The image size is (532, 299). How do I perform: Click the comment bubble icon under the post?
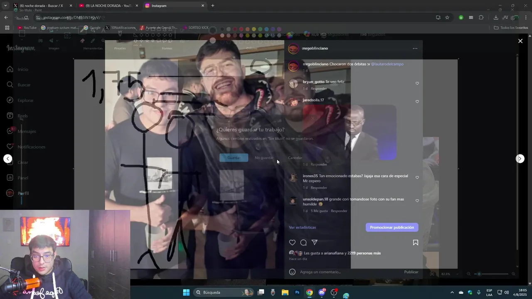click(303, 243)
